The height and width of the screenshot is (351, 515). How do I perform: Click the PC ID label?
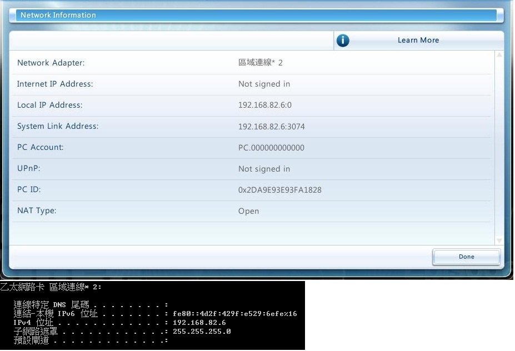pyautogui.click(x=29, y=189)
